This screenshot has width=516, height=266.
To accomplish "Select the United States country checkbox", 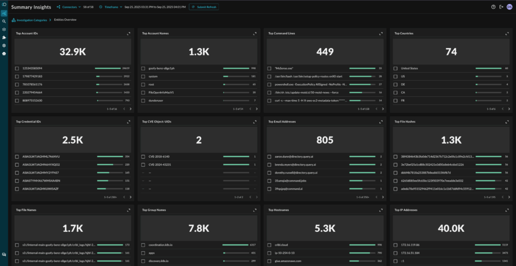I will (x=396, y=68).
